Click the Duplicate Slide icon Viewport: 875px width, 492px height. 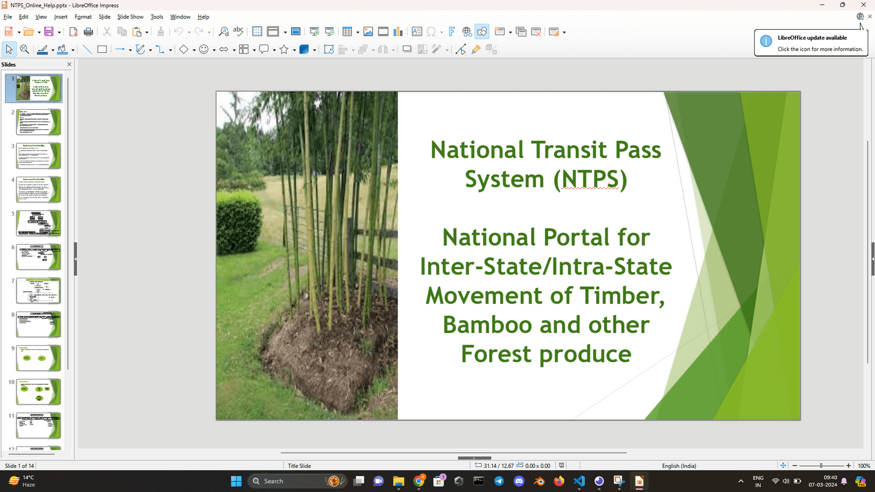click(x=521, y=32)
